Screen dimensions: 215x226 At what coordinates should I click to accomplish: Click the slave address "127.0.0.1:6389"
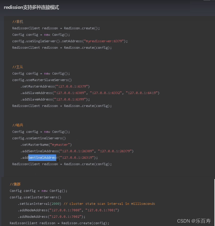coord(70,93)
